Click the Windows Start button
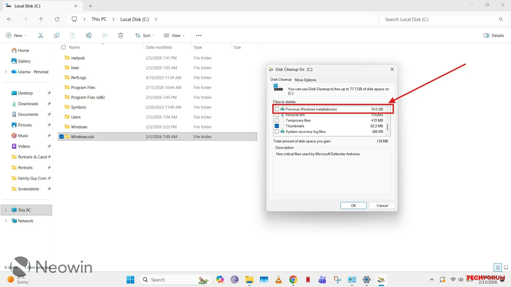The width and height of the screenshot is (511, 287). pyautogui.click(x=130, y=280)
